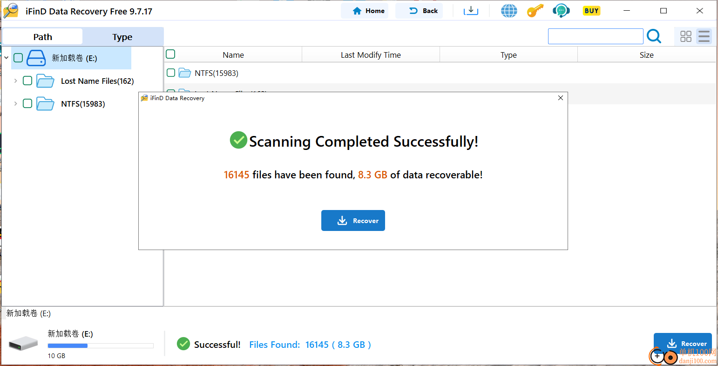The image size is (718, 366).
Task: Check the NTFS(15983) tree checkbox
Action: [x=27, y=103]
